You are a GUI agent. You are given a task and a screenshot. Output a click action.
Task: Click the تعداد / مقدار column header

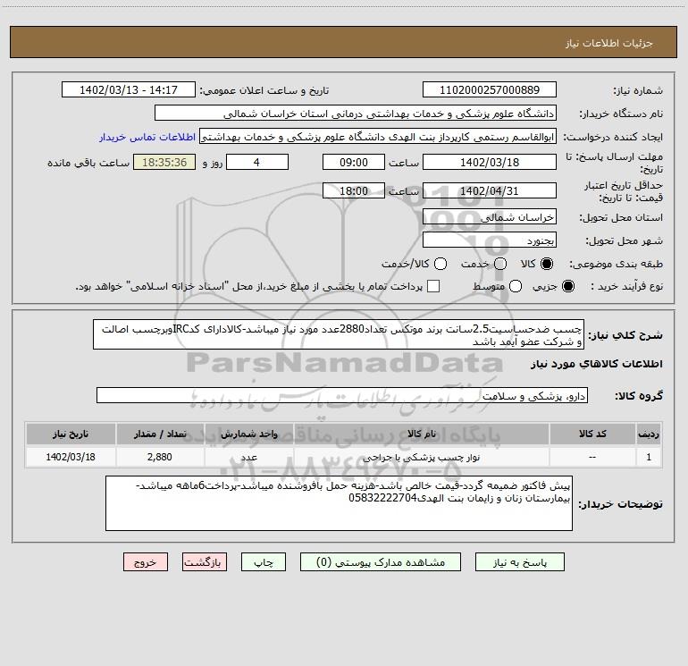coord(160,434)
